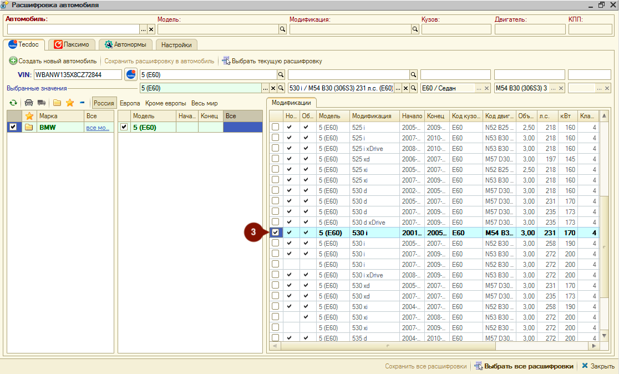619x374 pixels.
Task: Open the Автомобиль field ellipsis selector
Action: 143,29
